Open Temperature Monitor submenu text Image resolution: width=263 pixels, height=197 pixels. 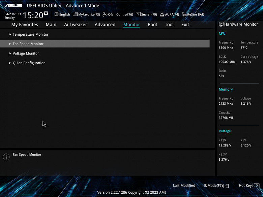click(31, 34)
